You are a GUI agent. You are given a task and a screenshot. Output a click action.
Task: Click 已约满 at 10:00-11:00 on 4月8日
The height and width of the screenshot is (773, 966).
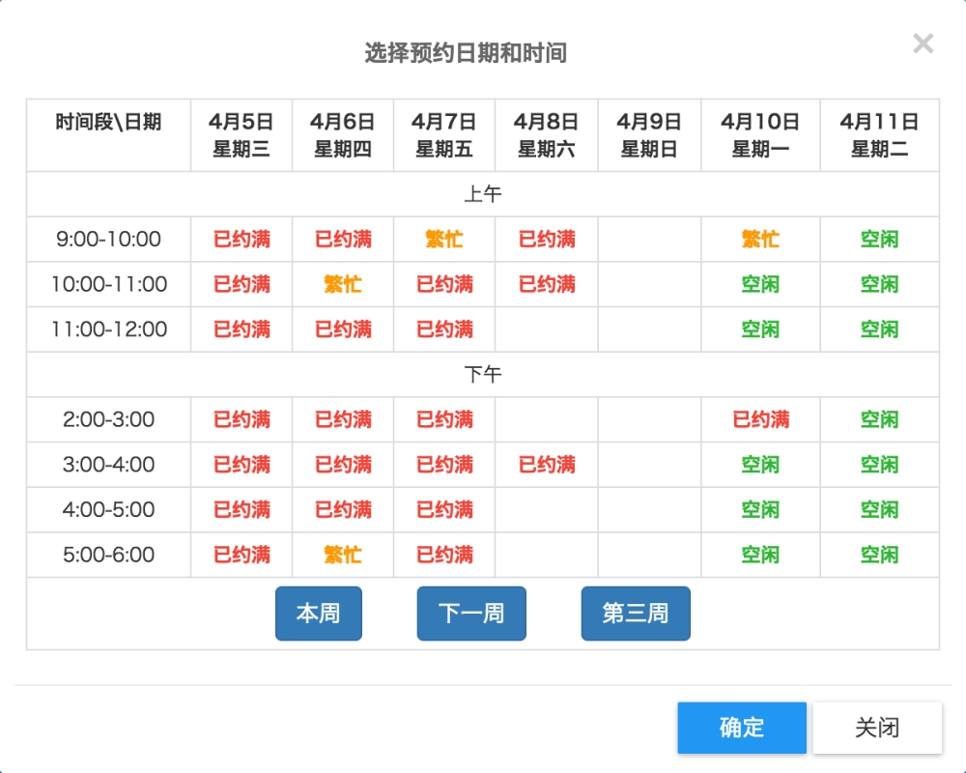coord(547,284)
